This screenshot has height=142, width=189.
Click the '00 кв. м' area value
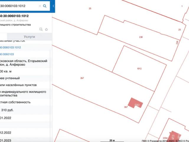(x=6, y=71)
